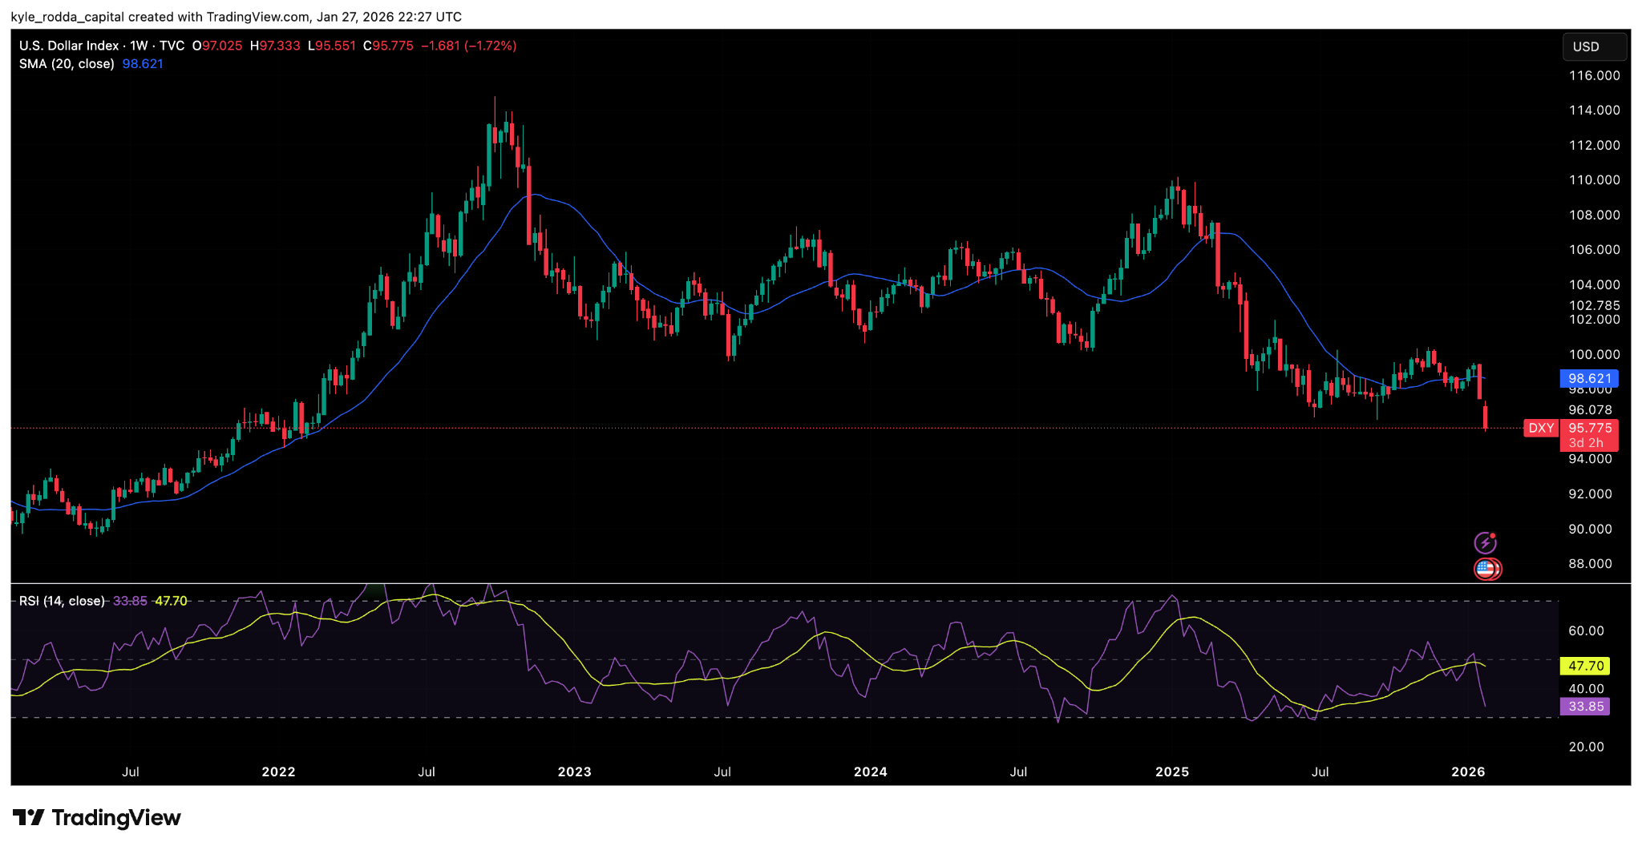Click the blue 98.621 SMA price label
This screenshot has height=850, width=1642.
(x=1589, y=378)
